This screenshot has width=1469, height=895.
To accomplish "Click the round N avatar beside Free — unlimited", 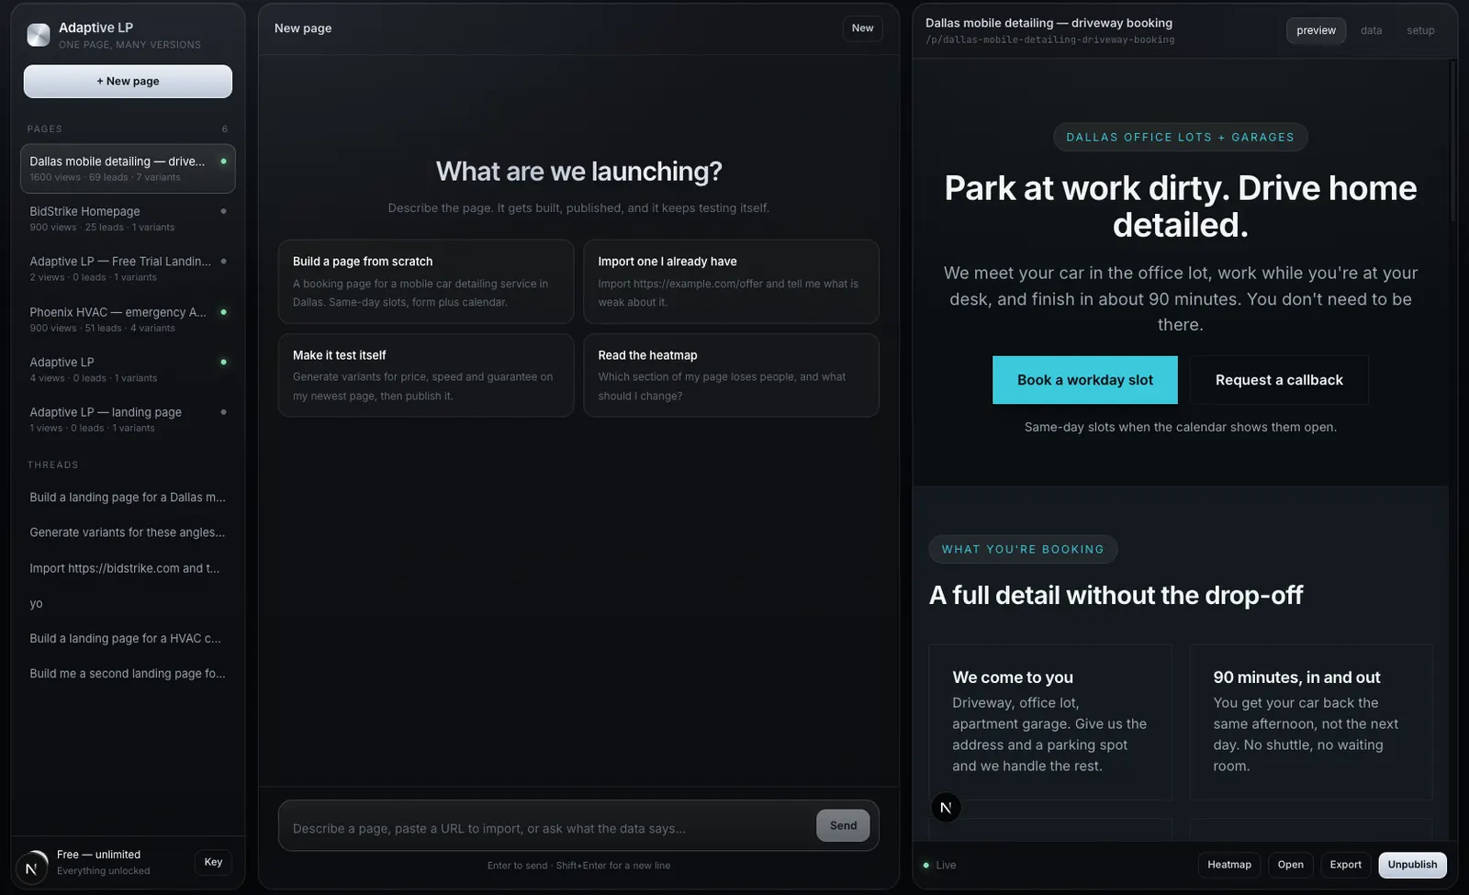I will [x=32, y=867].
